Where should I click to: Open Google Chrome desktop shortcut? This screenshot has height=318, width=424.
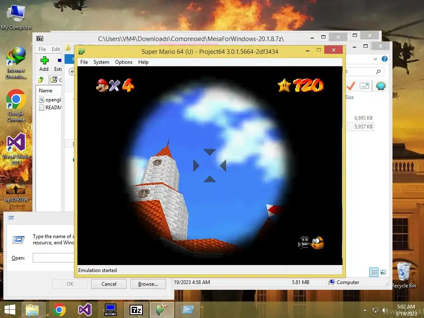16,106
